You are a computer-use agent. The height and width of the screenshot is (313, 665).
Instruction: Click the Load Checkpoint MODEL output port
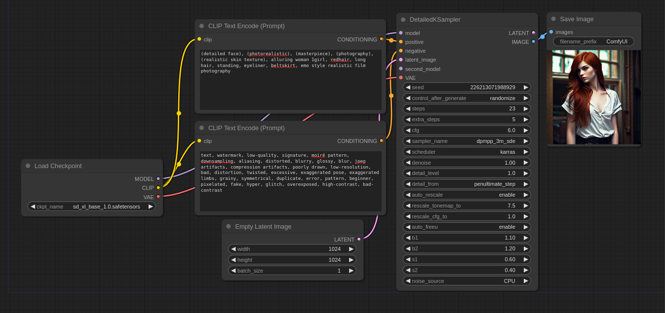click(158, 179)
